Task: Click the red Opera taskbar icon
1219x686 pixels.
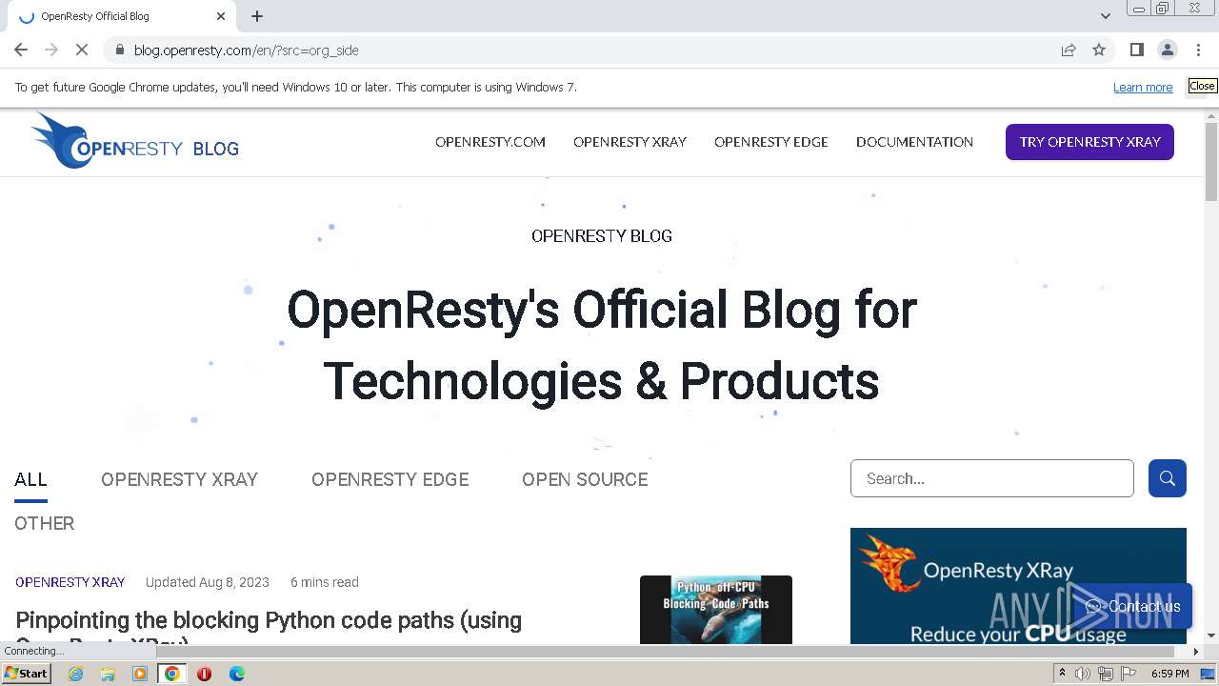Action: tap(204, 674)
